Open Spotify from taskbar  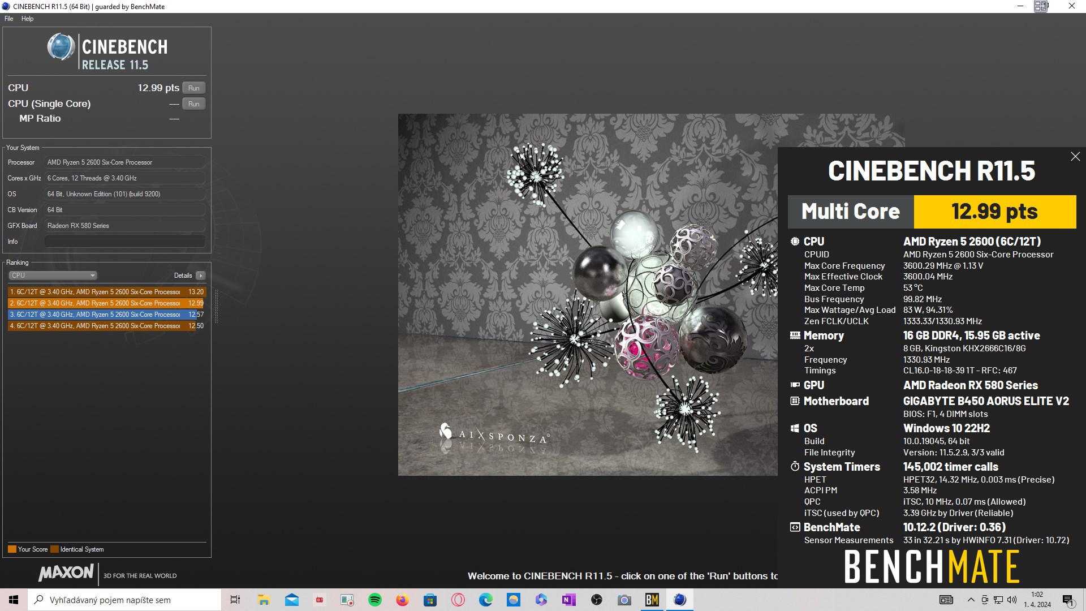point(375,600)
